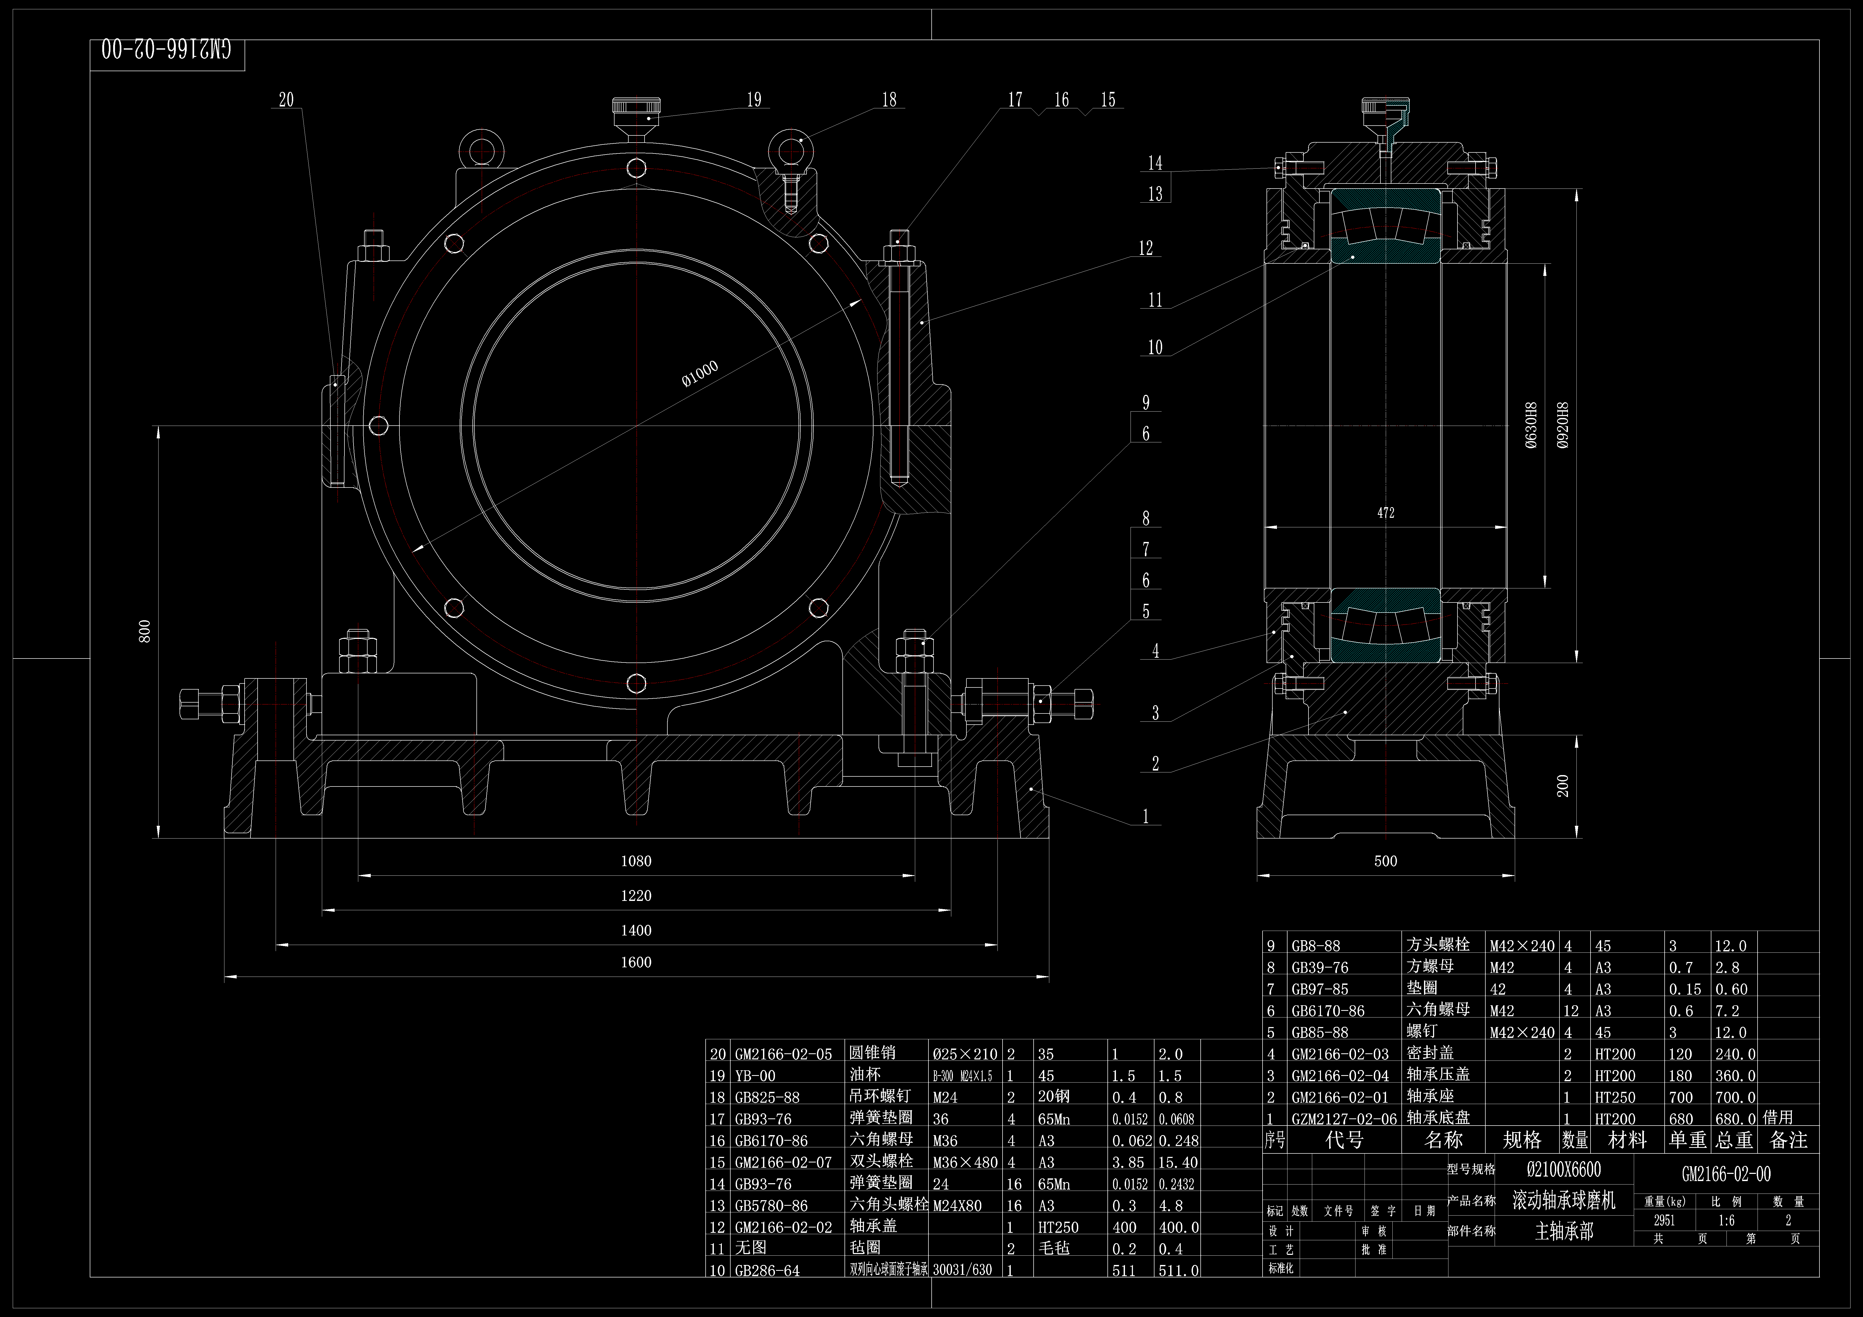Select the 1:6 scale value
1863x1317 pixels.
point(1727,1220)
